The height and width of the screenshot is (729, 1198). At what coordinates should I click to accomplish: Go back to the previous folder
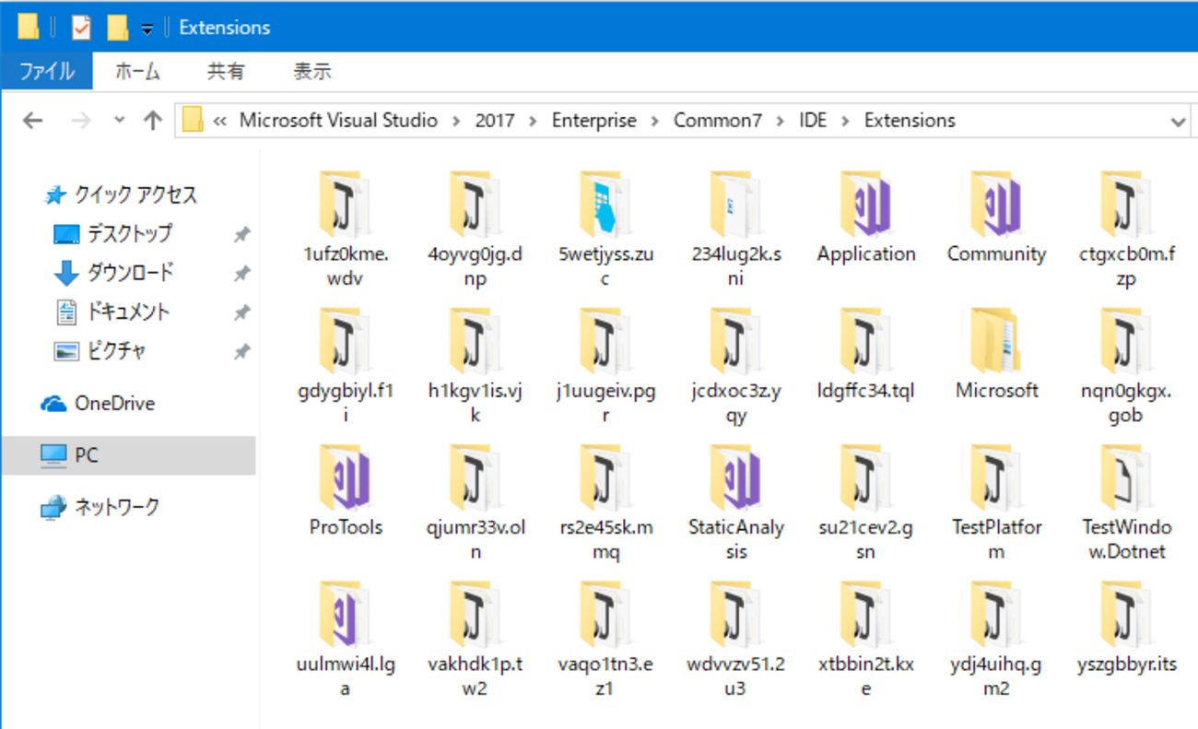click(32, 121)
